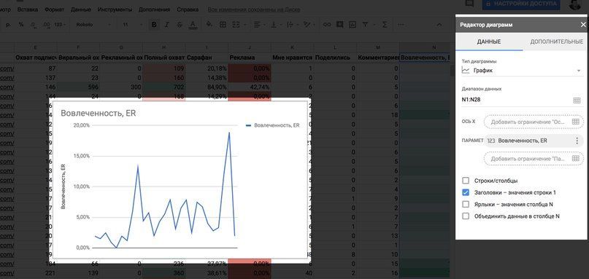The image size is (589, 279).
Task: Toggle bold formatting in toolbar
Action: click(153, 25)
